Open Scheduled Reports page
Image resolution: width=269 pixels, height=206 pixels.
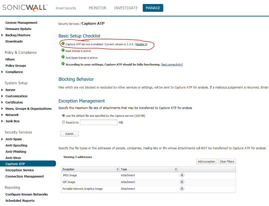pyautogui.click(x=20, y=201)
